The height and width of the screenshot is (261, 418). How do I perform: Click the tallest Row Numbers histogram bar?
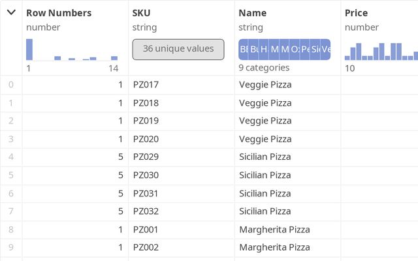(x=29, y=50)
